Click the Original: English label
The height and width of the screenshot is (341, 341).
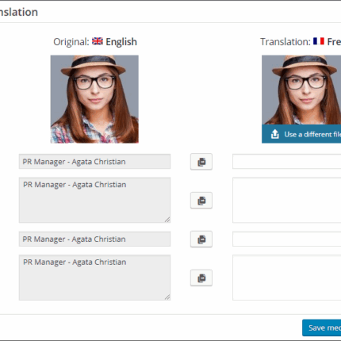click(95, 42)
